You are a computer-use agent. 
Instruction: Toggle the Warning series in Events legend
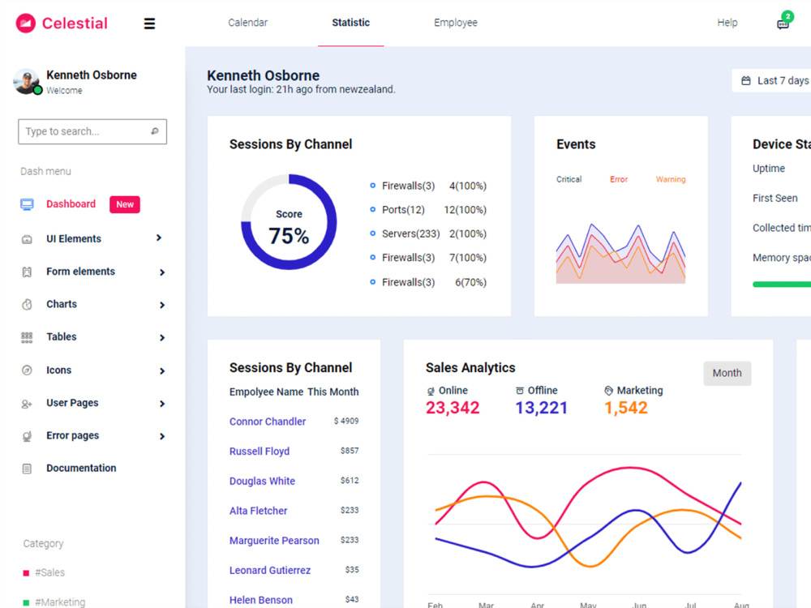coord(671,179)
